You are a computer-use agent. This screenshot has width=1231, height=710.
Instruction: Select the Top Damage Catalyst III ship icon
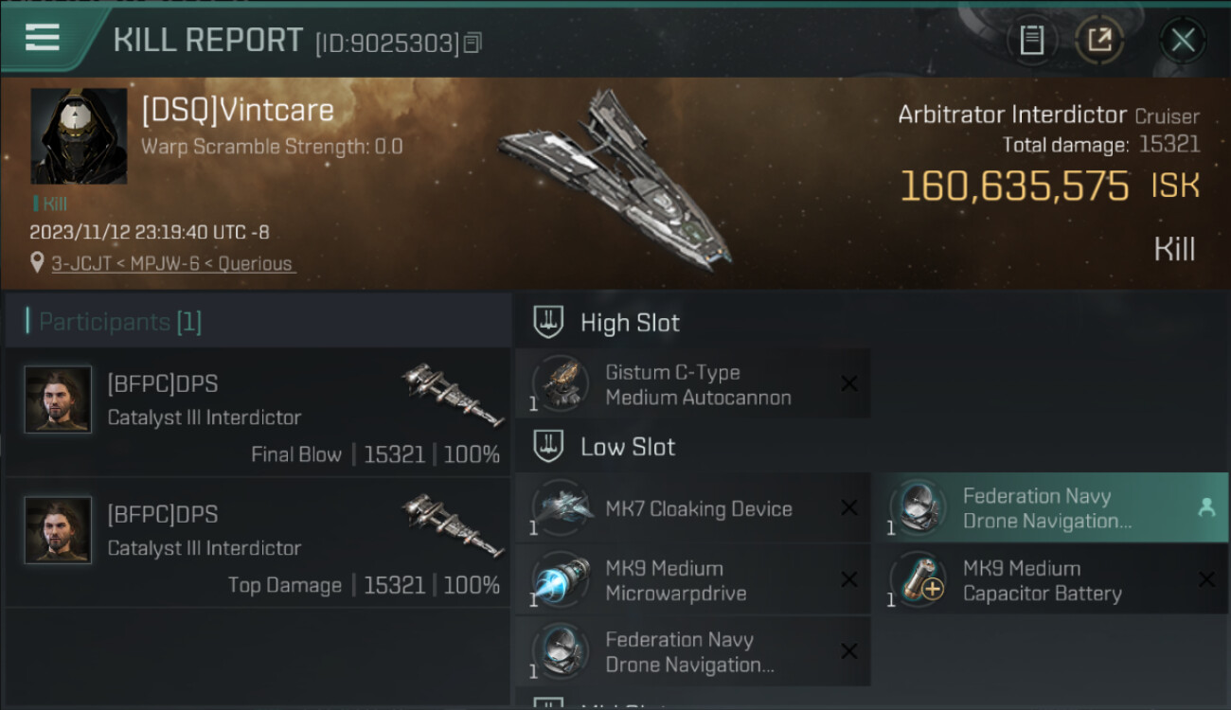(452, 523)
